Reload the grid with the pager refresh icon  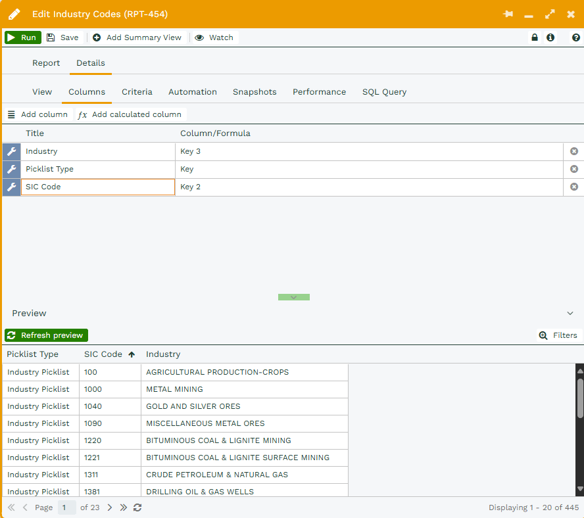(x=137, y=507)
